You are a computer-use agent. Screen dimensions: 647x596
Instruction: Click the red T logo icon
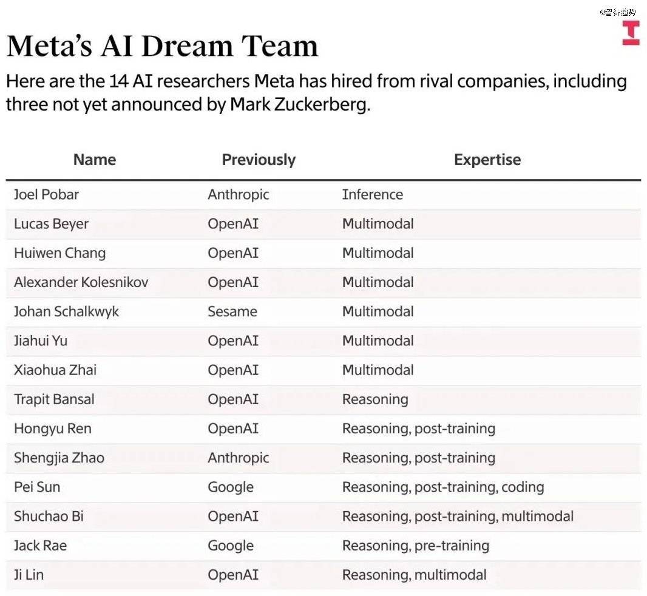631,33
